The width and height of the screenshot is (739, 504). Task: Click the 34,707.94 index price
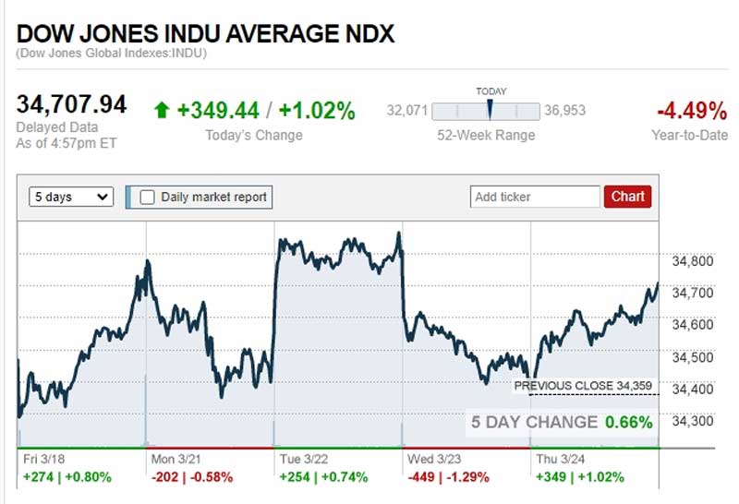[x=72, y=104]
